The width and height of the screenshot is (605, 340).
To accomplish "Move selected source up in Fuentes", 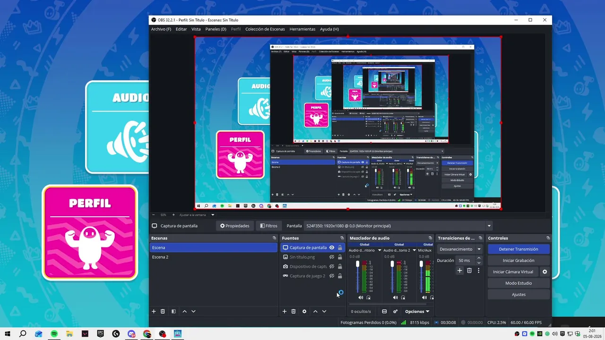I will click(x=315, y=311).
